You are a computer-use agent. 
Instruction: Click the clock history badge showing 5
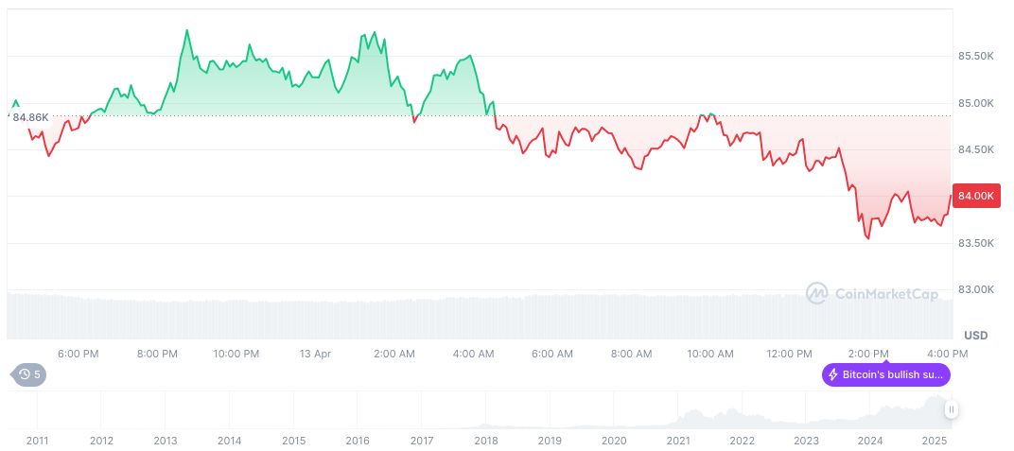pos(29,374)
